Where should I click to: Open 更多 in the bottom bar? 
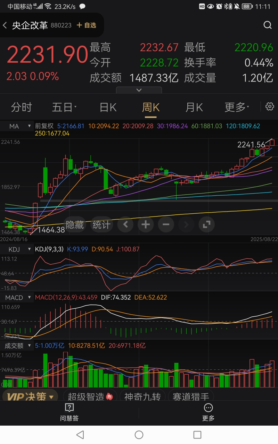click(x=208, y=412)
